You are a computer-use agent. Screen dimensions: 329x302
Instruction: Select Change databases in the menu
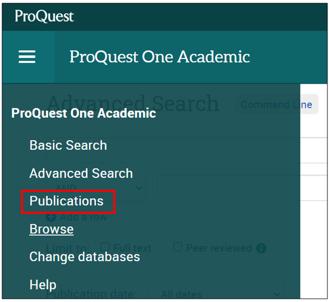(x=85, y=257)
